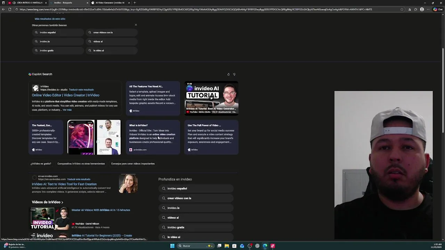Open the favorites list icon in toolbar
This screenshot has width=445, height=250.
pyautogui.click(x=415, y=9)
